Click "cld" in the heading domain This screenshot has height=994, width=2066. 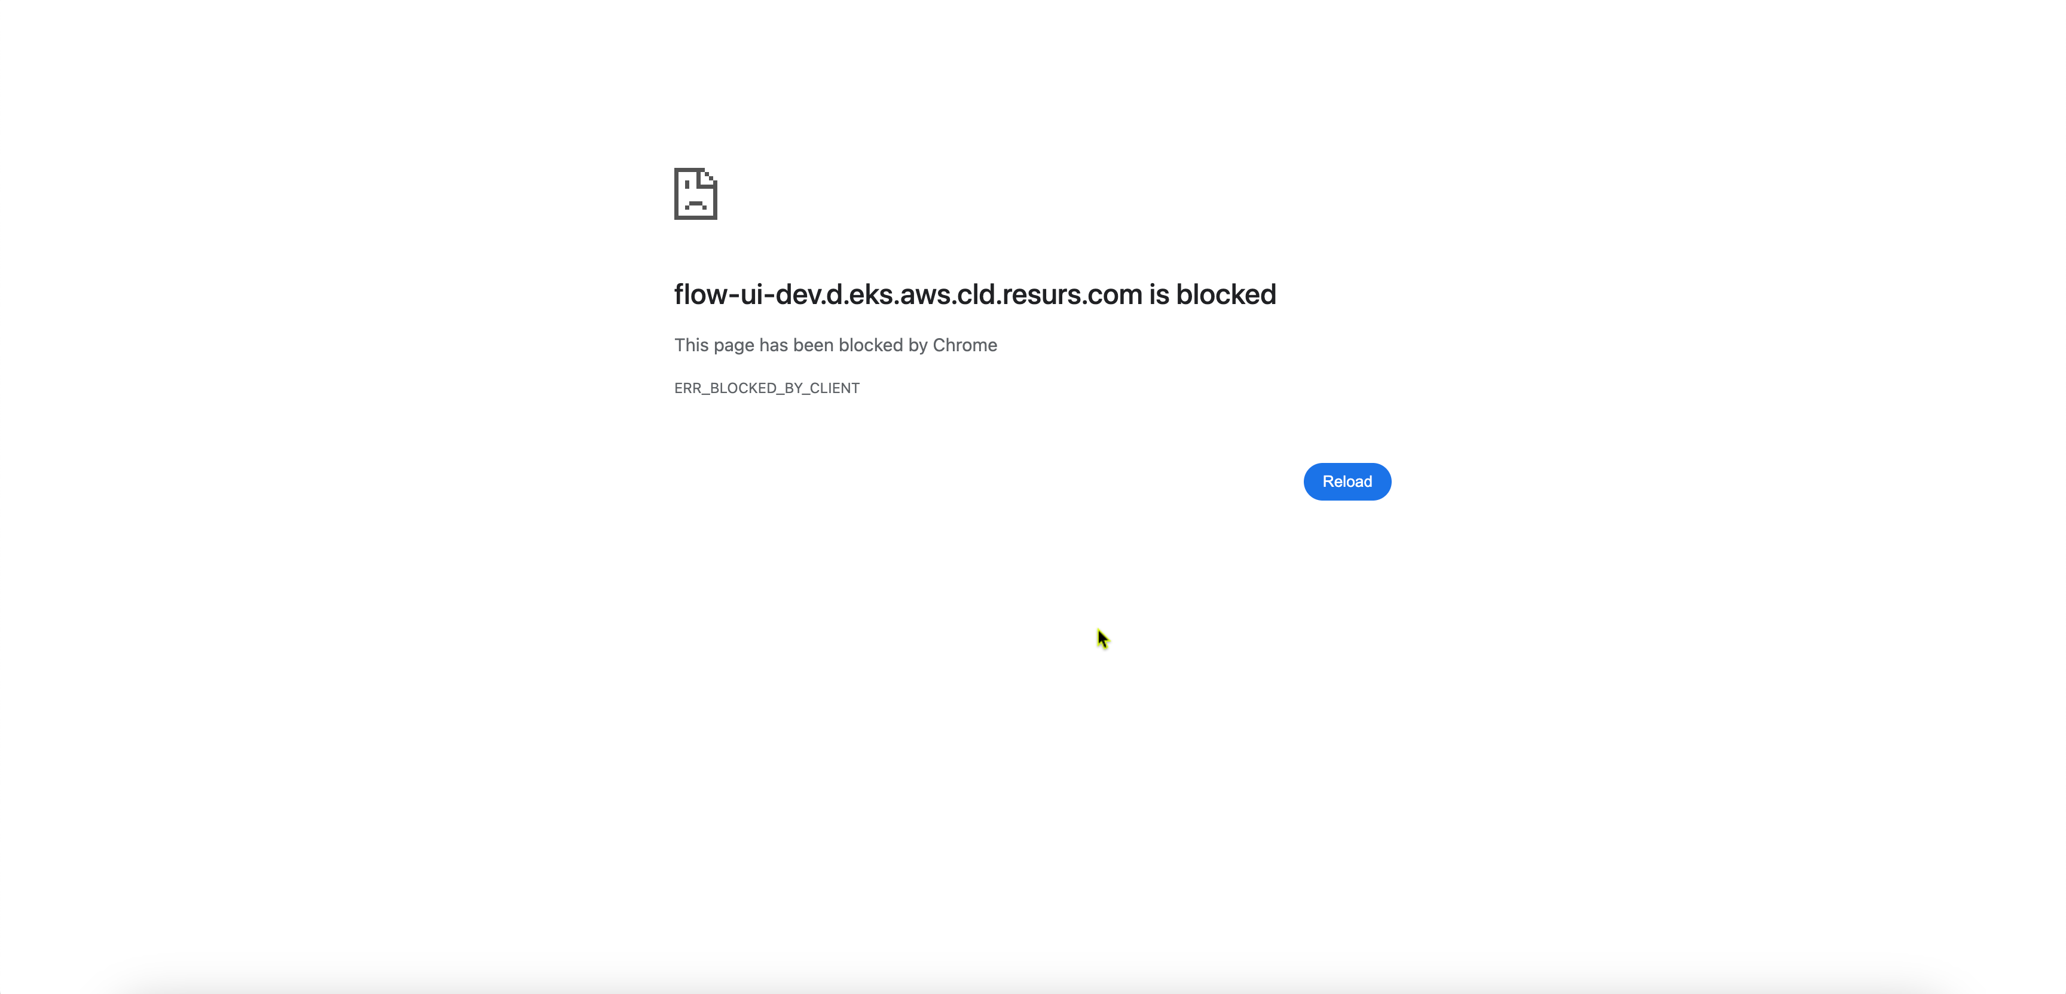[x=976, y=294]
